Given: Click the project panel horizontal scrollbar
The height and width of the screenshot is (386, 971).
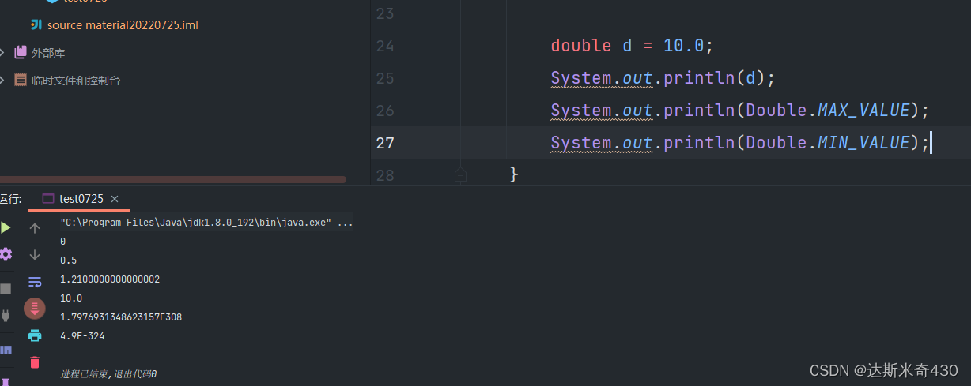Looking at the screenshot, I should [172, 180].
